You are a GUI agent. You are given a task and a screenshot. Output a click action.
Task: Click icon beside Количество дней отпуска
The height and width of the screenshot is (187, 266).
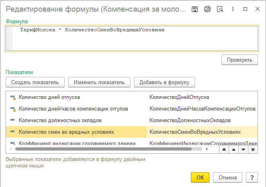click(x=13, y=98)
